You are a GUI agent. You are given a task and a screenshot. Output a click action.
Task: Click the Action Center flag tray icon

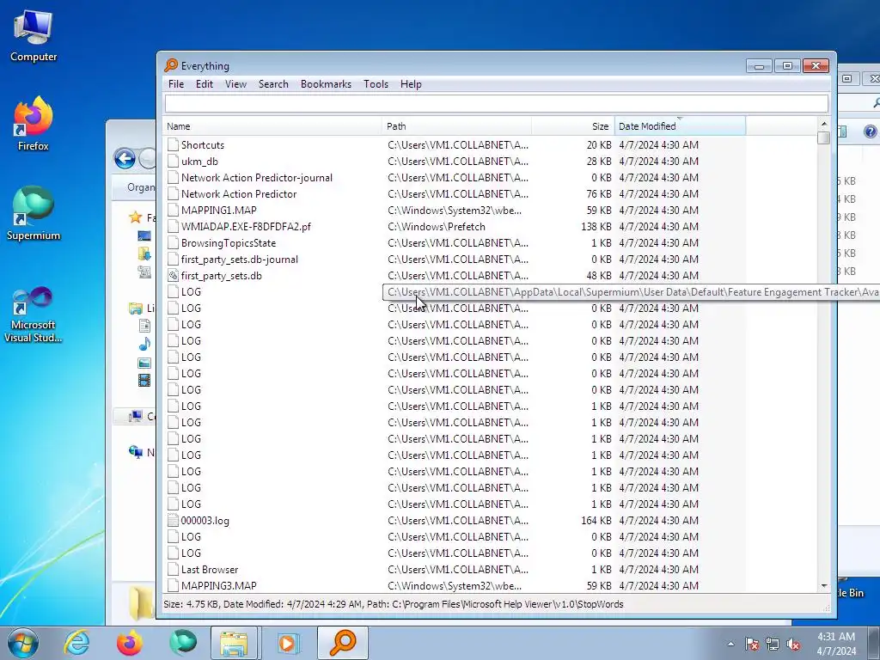(x=752, y=644)
